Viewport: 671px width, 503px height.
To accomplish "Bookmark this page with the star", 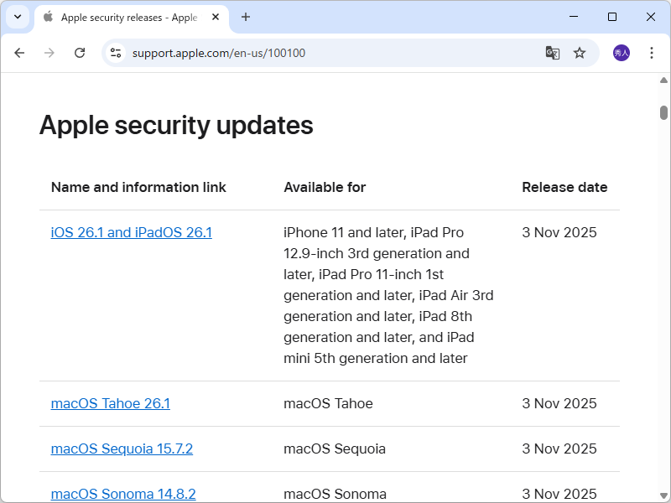I will point(580,52).
